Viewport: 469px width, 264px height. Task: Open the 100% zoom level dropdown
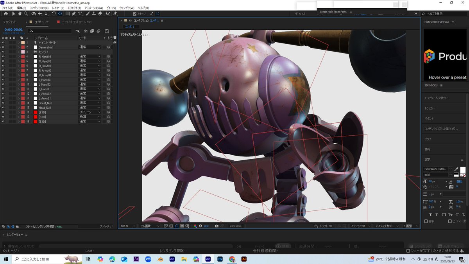click(x=127, y=226)
